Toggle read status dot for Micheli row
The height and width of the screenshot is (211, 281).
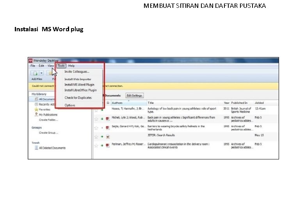point(102,119)
